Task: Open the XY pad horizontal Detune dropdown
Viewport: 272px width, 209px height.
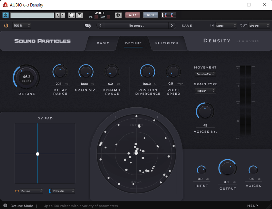Action: 31,191
